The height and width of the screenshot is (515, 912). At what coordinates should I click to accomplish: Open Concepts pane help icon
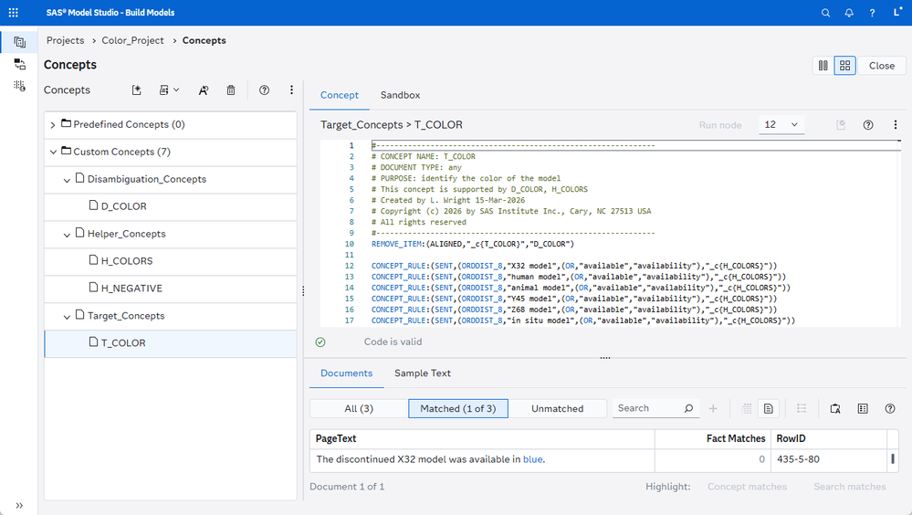(x=264, y=89)
